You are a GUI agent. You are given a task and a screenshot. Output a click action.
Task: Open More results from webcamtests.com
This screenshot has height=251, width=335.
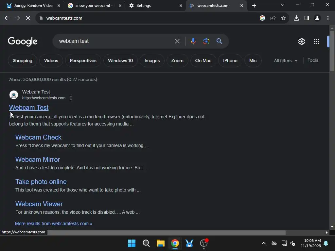[54, 224]
